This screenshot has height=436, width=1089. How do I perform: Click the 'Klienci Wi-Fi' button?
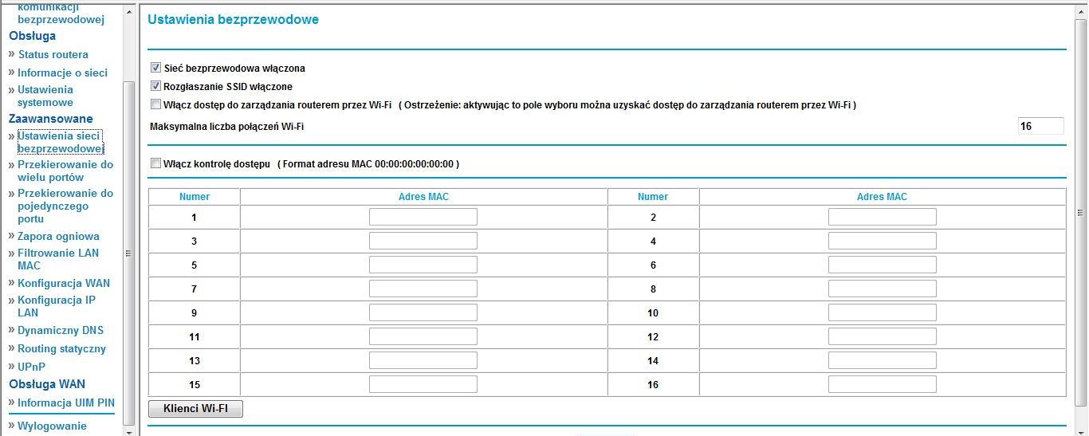pos(195,409)
